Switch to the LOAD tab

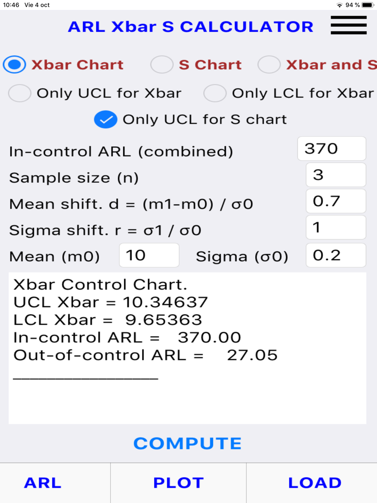tap(315, 483)
